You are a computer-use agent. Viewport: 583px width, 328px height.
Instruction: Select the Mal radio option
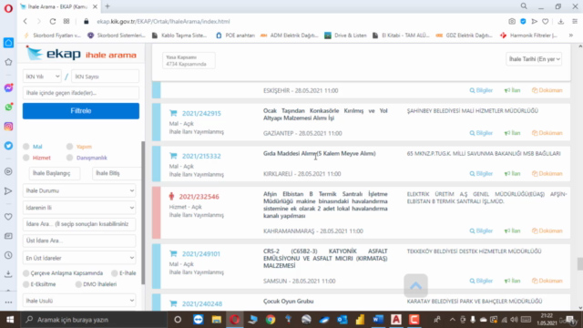(x=26, y=147)
